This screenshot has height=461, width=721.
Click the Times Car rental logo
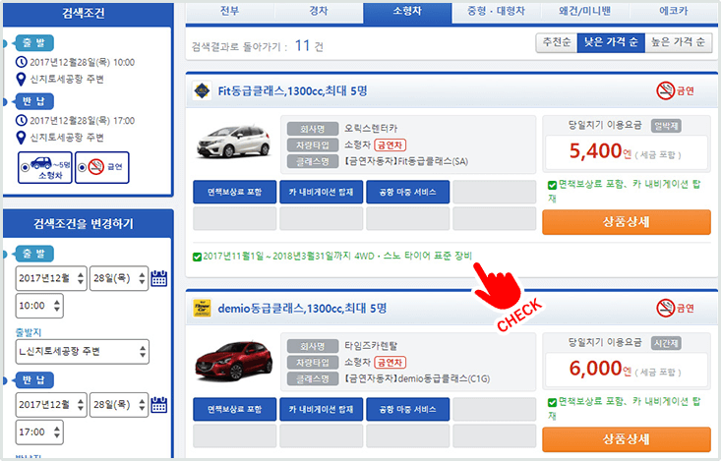click(x=203, y=309)
